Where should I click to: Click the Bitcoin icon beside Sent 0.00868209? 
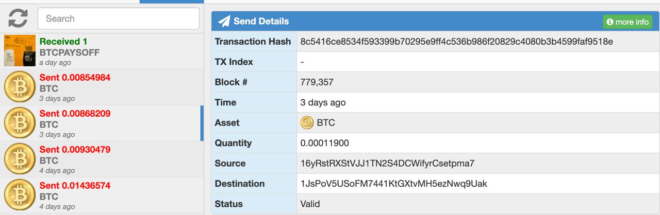[x=20, y=123]
